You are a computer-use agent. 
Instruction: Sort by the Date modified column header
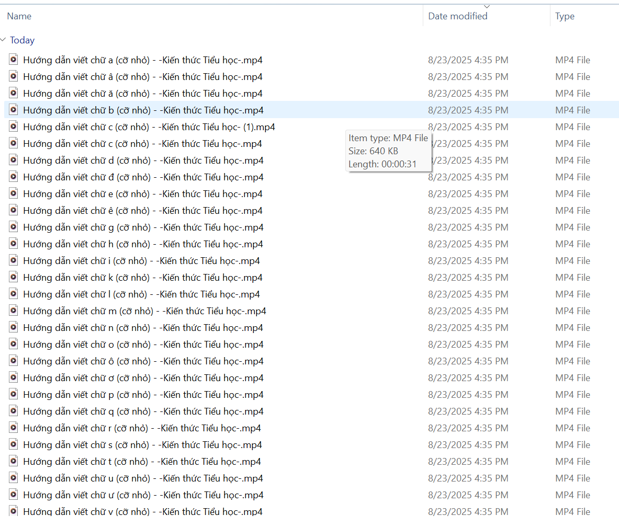coord(457,16)
